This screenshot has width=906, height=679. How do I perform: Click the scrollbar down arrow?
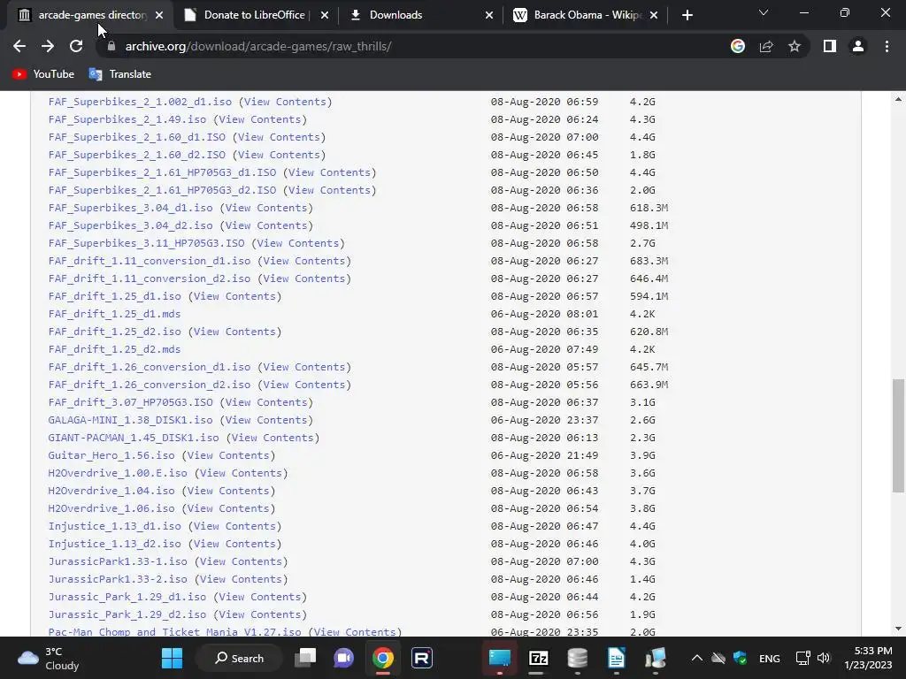(x=898, y=629)
